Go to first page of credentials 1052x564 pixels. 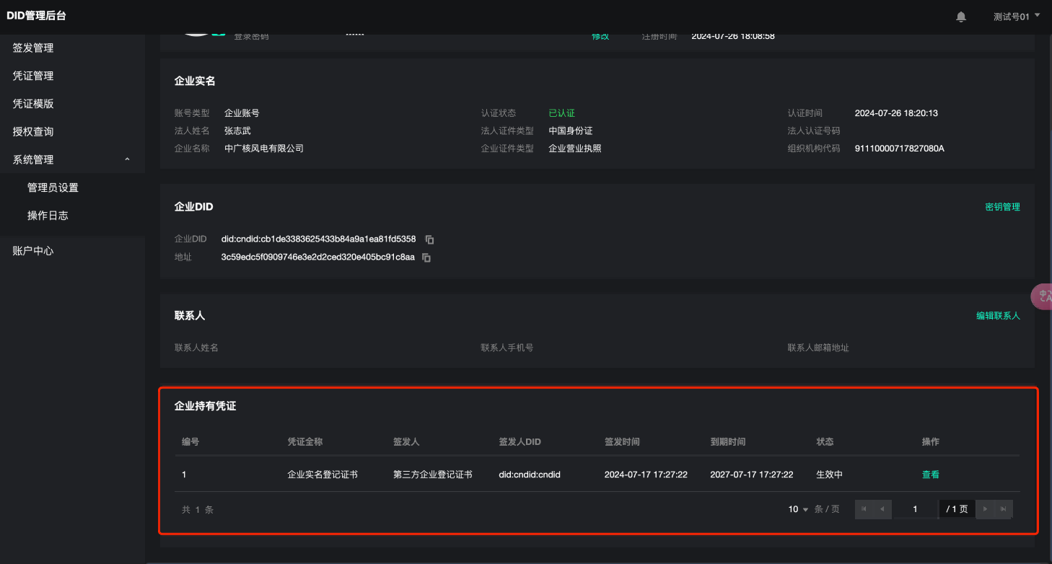(x=864, y=509)
